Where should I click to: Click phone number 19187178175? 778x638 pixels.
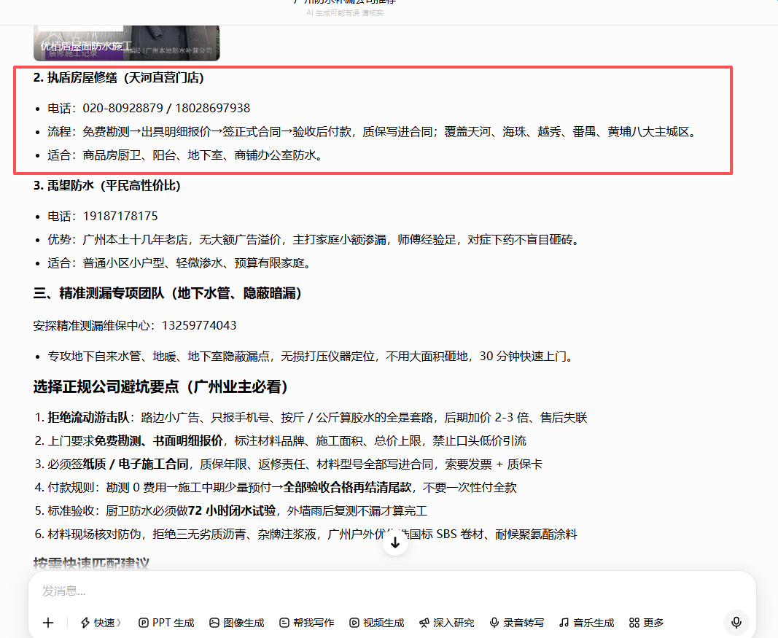point(120,216)
